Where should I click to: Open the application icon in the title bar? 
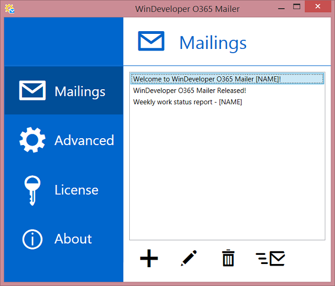coord(9,9)
